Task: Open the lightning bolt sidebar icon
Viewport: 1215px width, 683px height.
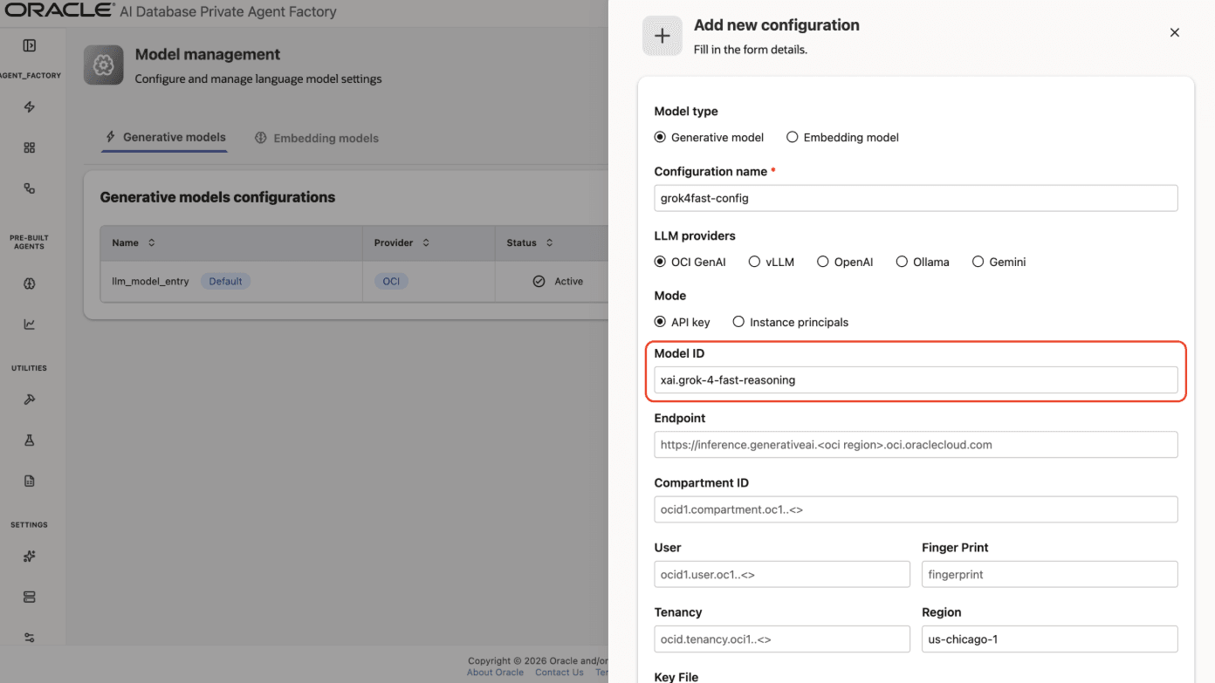Action: tap(30, 107)
